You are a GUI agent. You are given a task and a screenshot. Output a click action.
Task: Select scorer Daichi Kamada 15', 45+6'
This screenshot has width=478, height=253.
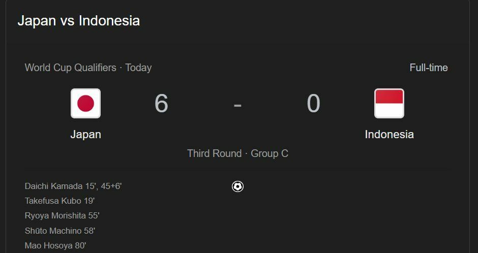click(73, 186)
